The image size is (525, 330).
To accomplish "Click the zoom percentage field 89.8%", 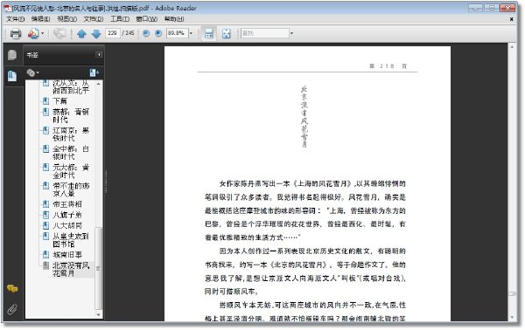I will coord(177,33).
